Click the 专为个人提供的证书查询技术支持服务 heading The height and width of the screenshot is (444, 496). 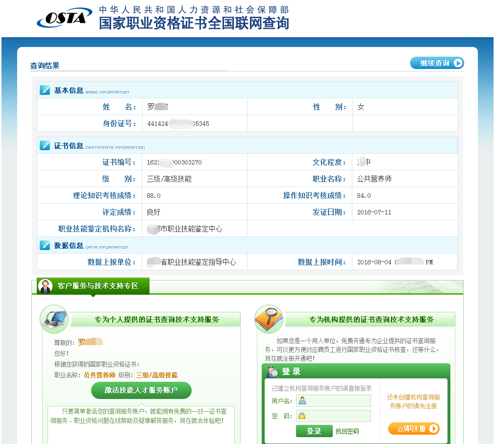click(x=156, y=320)
